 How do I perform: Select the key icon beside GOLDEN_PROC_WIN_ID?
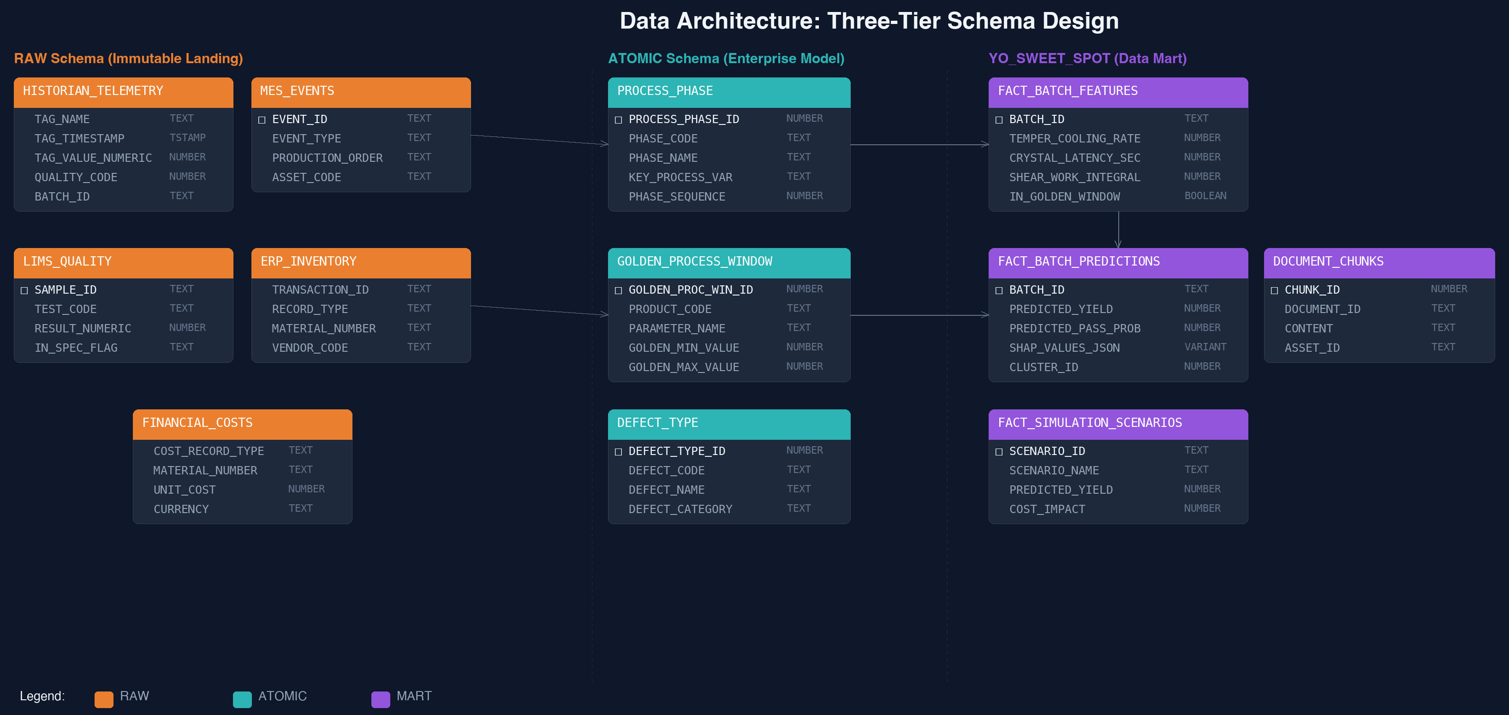tap(619, 290)
